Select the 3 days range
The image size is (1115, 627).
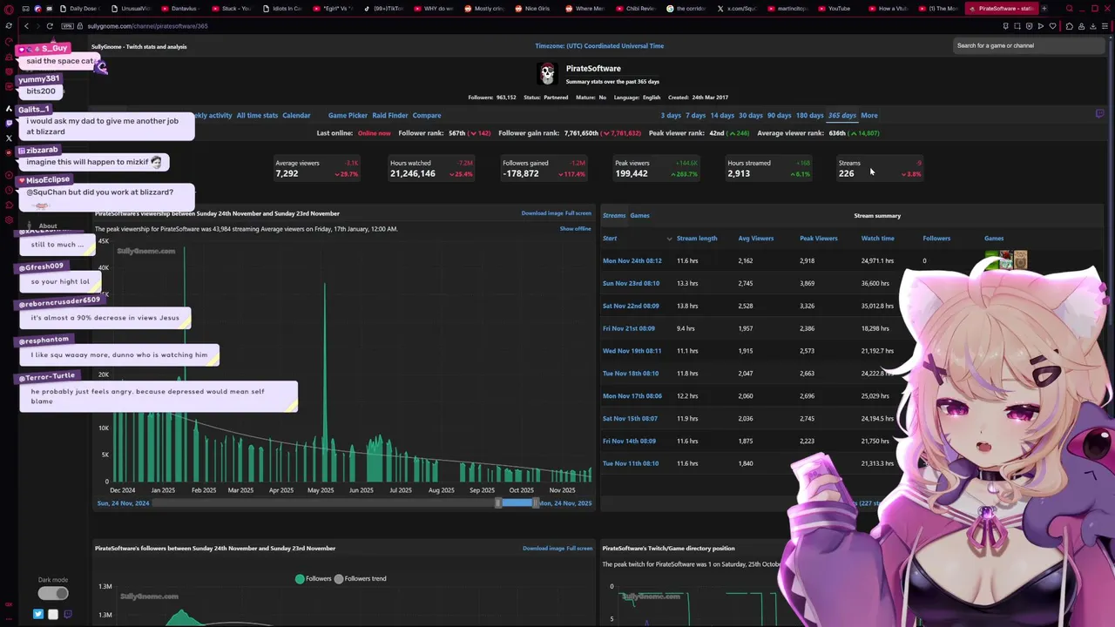click(x=671, y=115)
